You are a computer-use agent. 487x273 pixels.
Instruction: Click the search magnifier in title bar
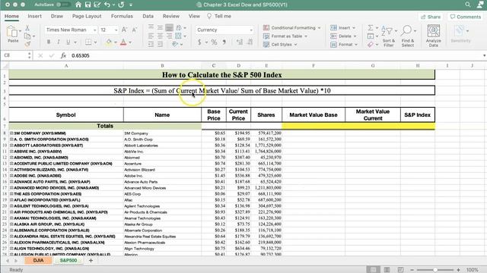468,5
